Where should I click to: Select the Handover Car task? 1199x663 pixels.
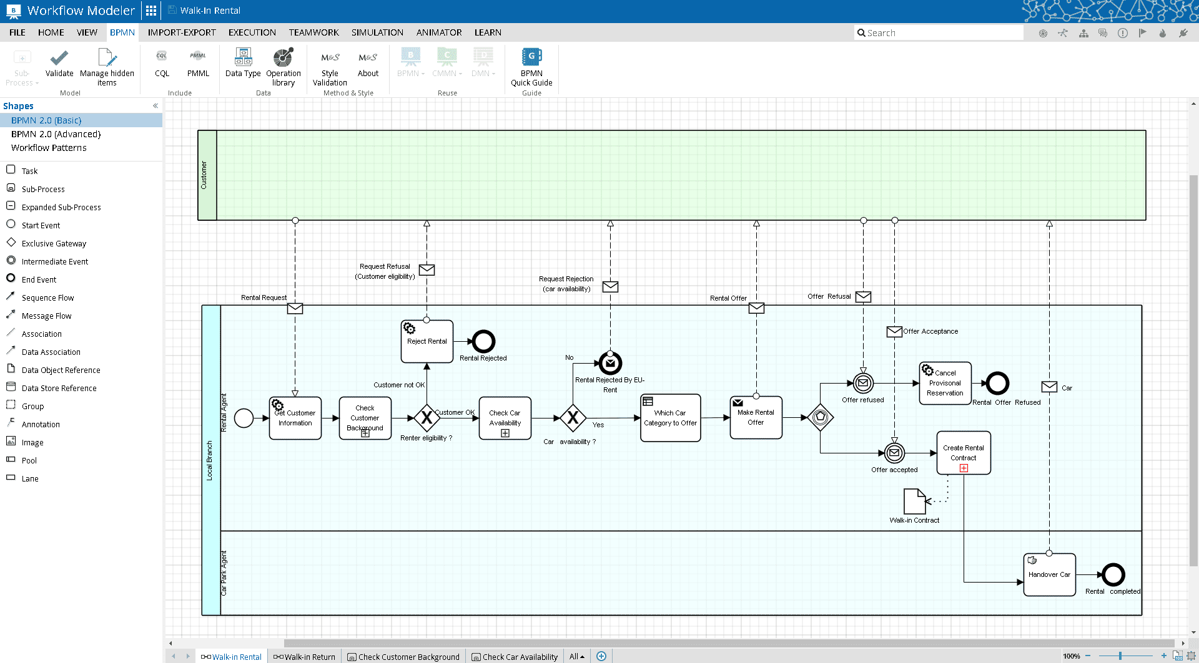pos(1049,574)
